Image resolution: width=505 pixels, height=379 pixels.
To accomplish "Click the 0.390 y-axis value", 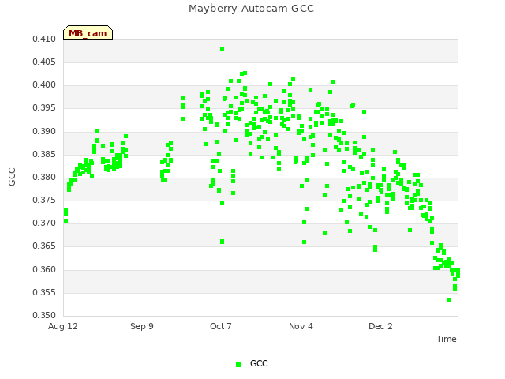I will tap(44, 132).
